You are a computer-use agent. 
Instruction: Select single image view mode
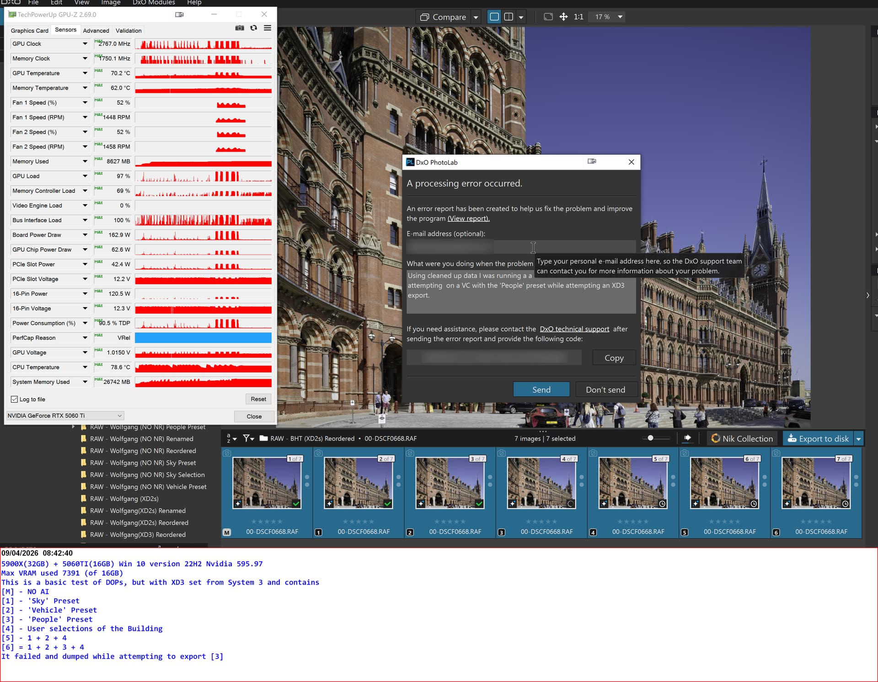pos(494,17)
